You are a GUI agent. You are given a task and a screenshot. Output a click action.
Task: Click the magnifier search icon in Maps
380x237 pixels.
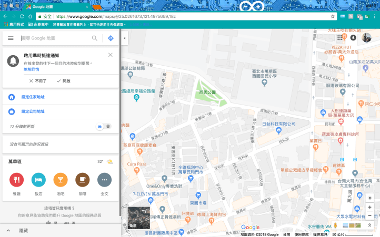[95, 38]
